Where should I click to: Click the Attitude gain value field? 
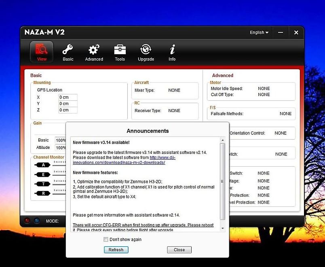click(x=61, y=148)
